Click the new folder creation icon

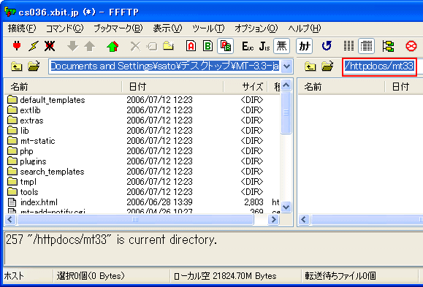pyautogui.click(x=168, y=46)
